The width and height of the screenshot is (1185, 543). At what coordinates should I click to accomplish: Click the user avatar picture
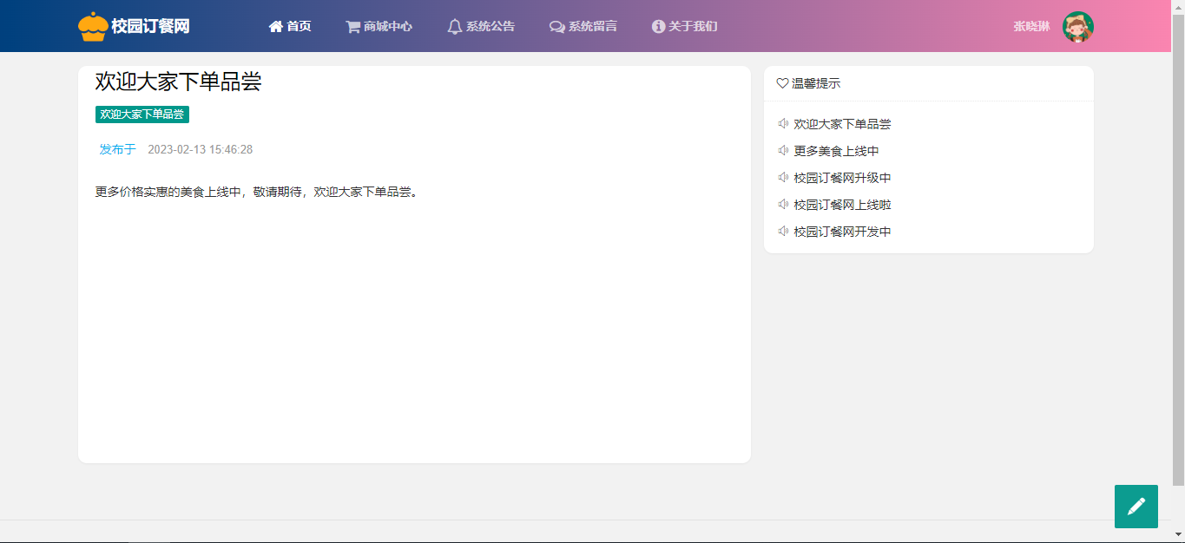point(1078,27)
